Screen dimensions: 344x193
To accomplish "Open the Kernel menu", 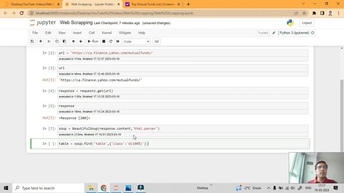I will click(107, 33).
